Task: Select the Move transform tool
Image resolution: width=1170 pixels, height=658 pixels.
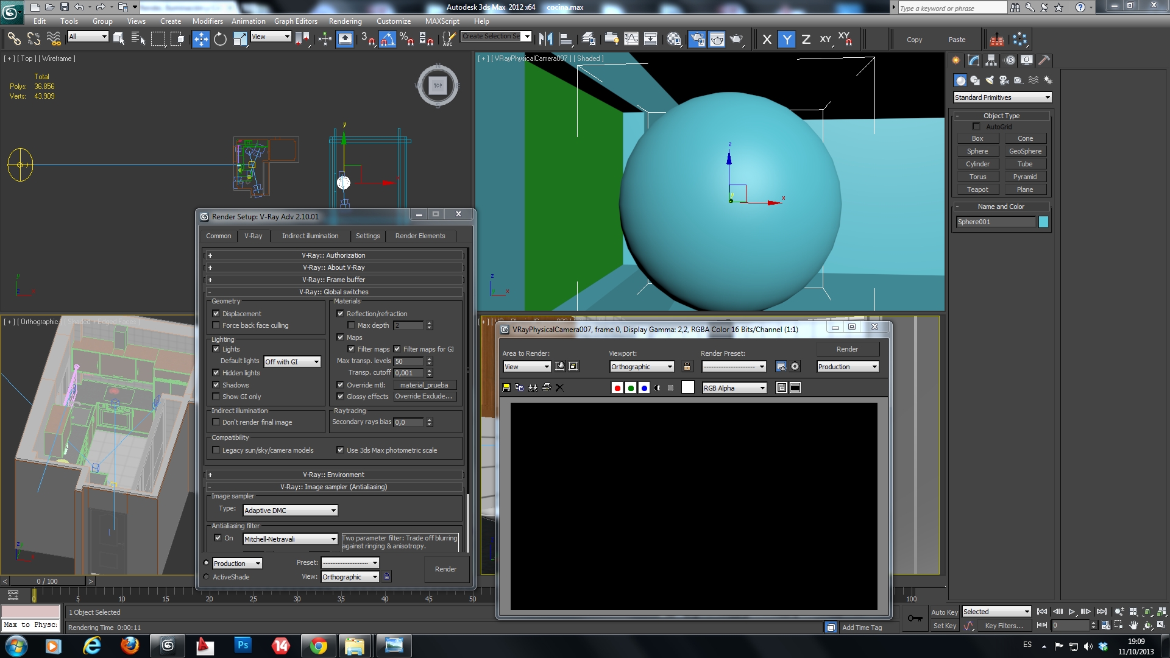Action: click(x=200, y=40)
